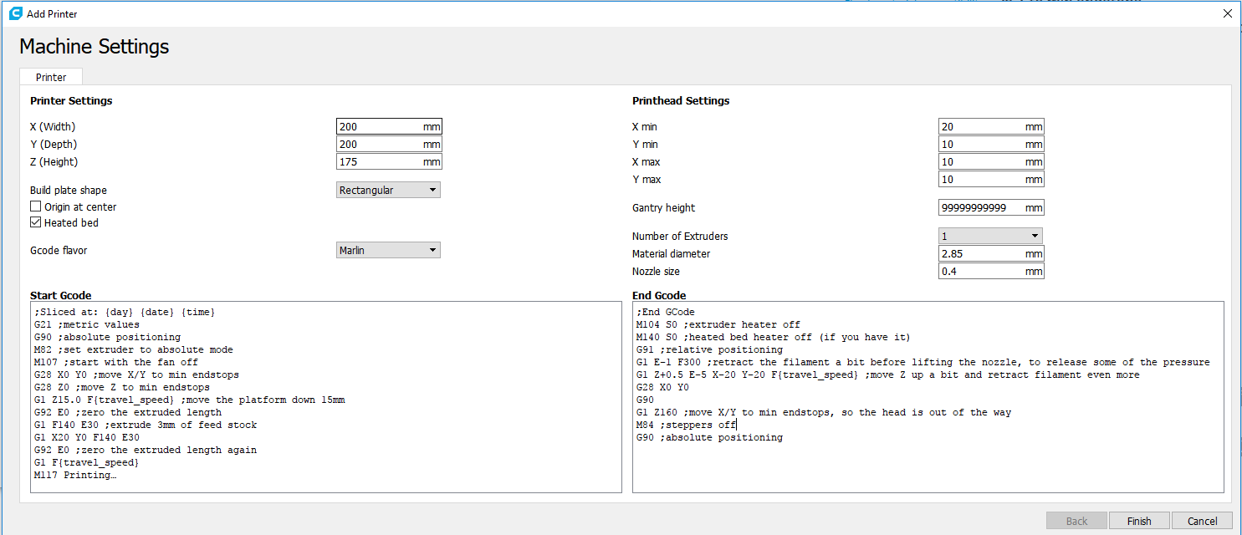Select the Printer tab
Screen dimensions: 1242x535
click(x=51, y=77)
